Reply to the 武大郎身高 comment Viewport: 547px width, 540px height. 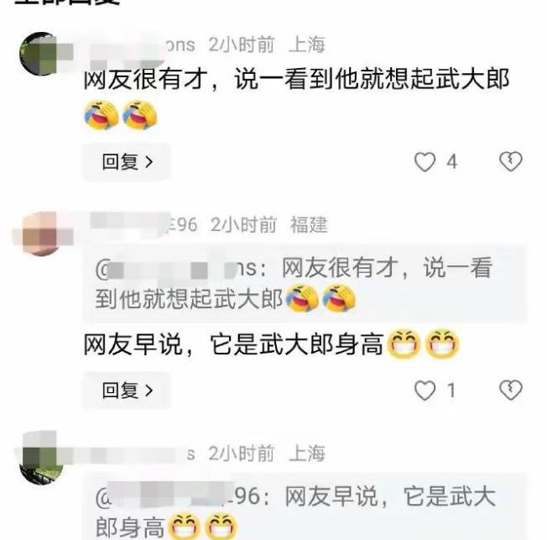pyautogui.click(x=127, y=391)
